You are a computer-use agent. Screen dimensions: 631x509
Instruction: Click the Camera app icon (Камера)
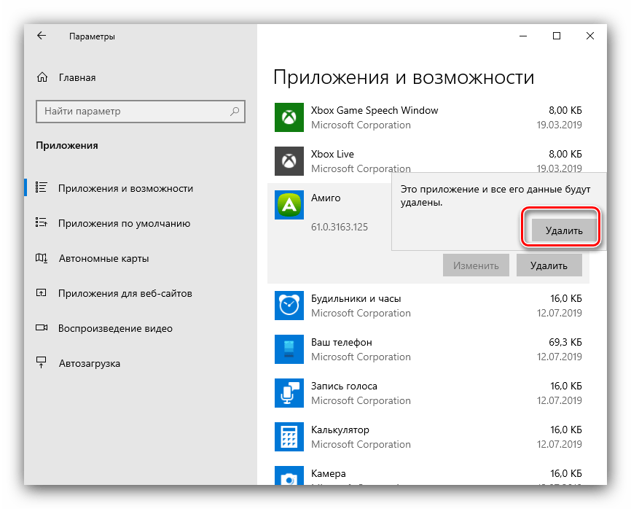(289, 478)
